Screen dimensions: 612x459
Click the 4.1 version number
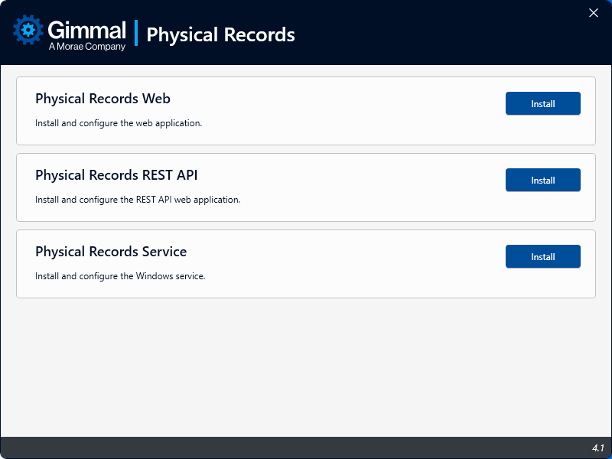click(x=597, y=448)
